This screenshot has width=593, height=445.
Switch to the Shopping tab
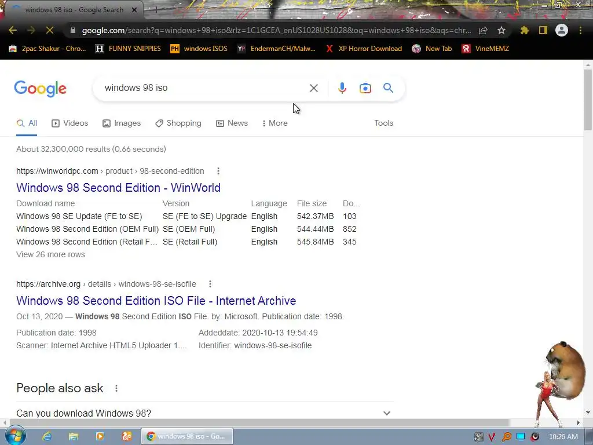(x=178, y=123)
